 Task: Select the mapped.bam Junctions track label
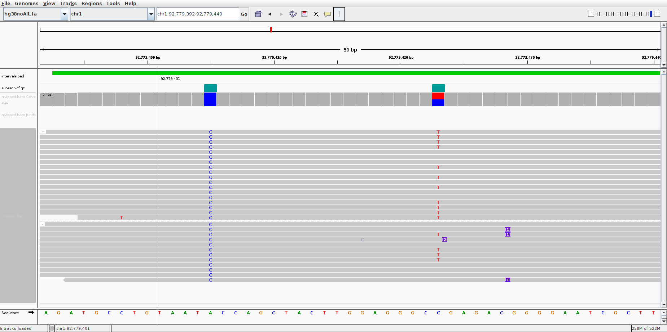[18, 115]
